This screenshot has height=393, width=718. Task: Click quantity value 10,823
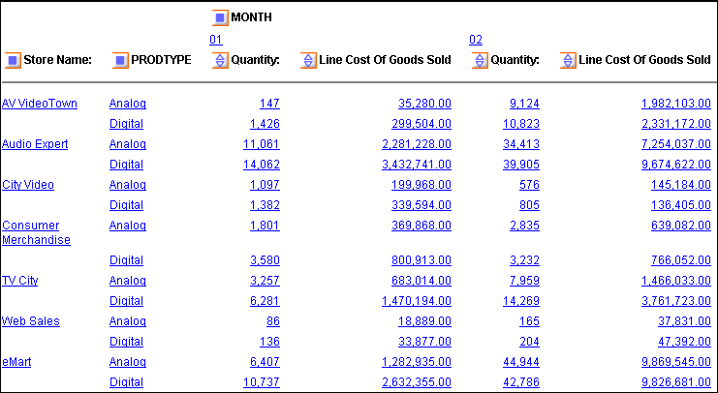coord(521,124)
